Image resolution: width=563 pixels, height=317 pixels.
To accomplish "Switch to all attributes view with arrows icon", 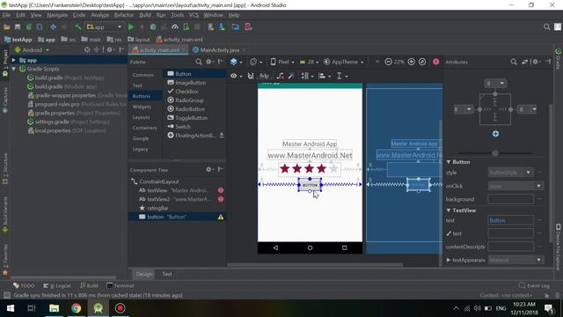I will coord(524,62).
